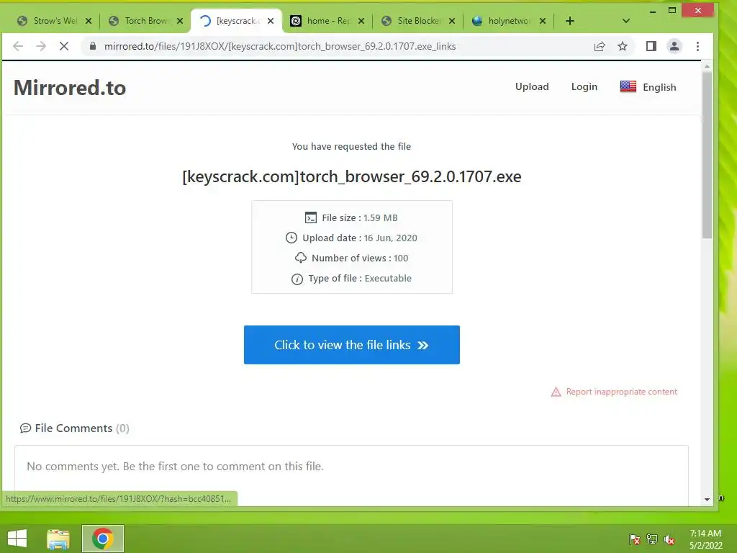Go back to the previous page
Viewport: 737px width, 553px height.
coord(18,46)
